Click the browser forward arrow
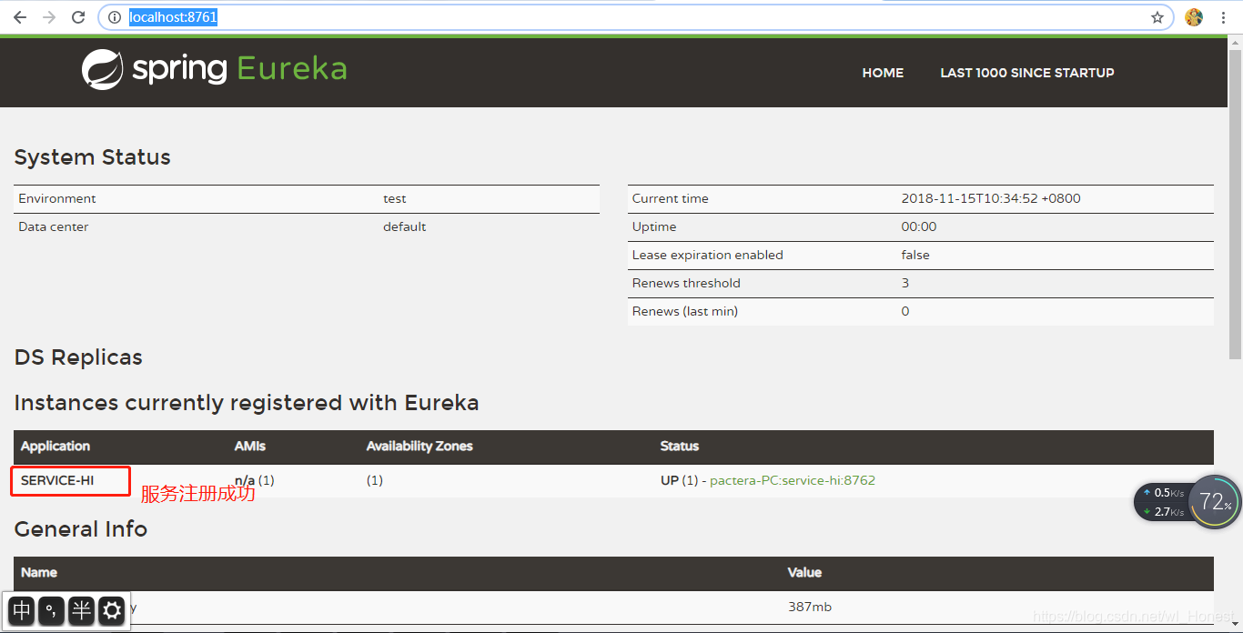The image size is (1243, 633). (x=49, y=17)
